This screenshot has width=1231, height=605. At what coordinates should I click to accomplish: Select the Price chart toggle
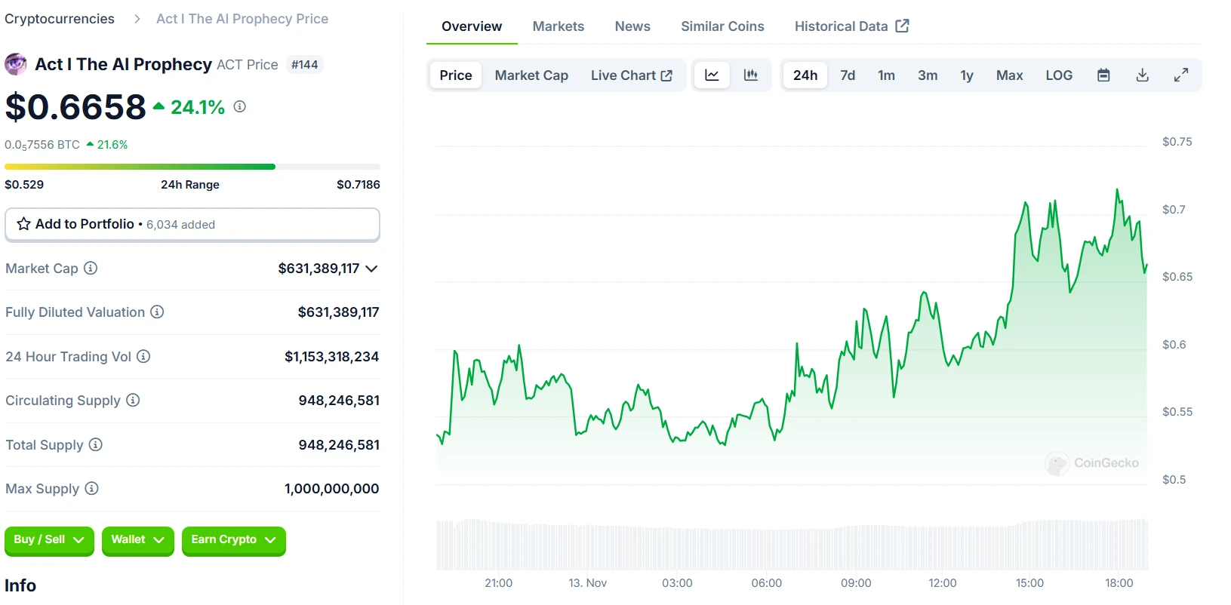pos(456,75)
